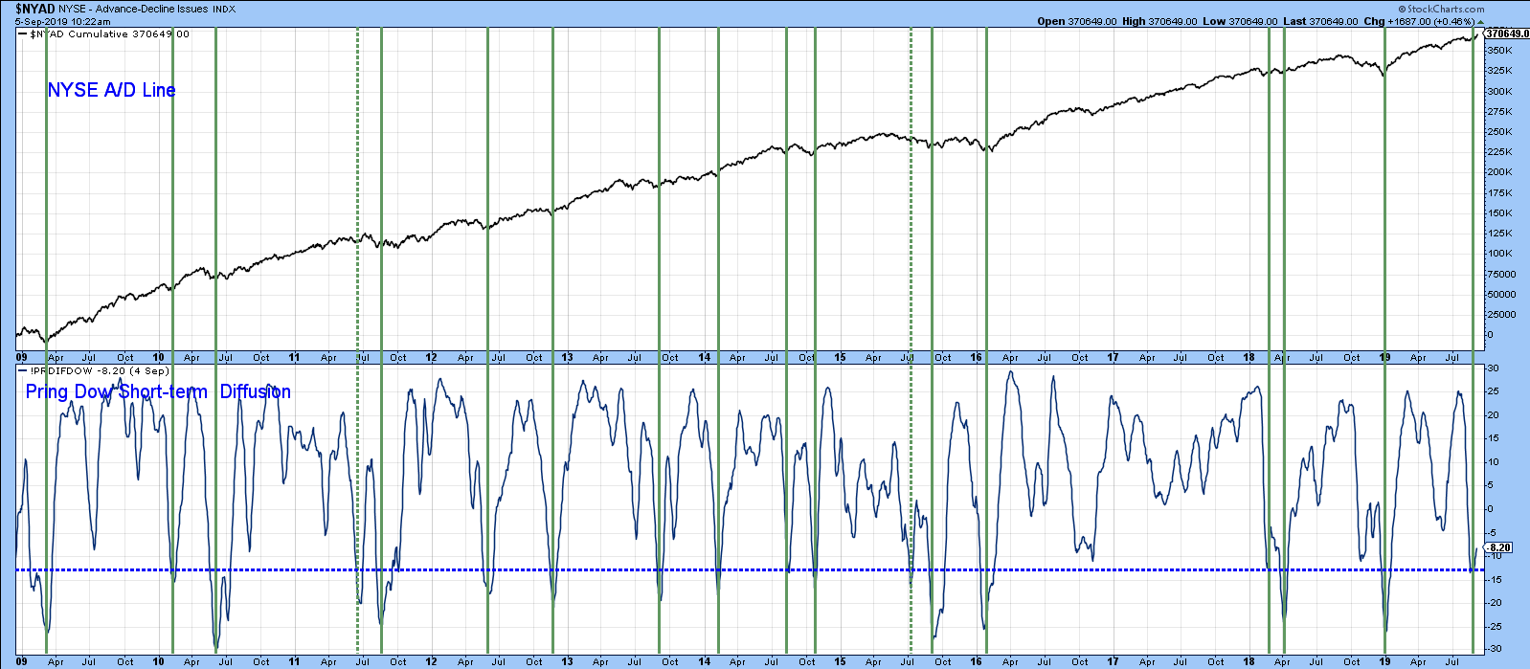Click the green up arrow beside Chg

[x=1481, y=21]
